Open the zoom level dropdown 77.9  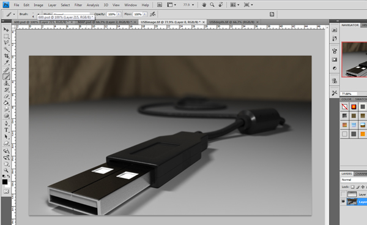(188, 5)
